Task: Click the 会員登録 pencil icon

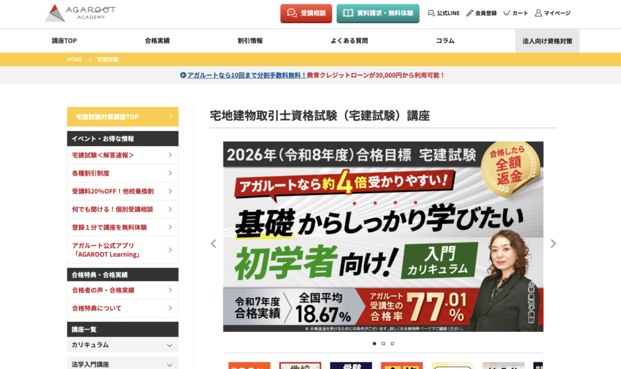Action: click(x=469, y=13)
